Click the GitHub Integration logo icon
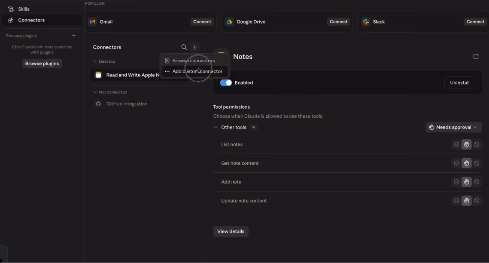The height and width of the screenshot is (263, 489). coord(98,104)
